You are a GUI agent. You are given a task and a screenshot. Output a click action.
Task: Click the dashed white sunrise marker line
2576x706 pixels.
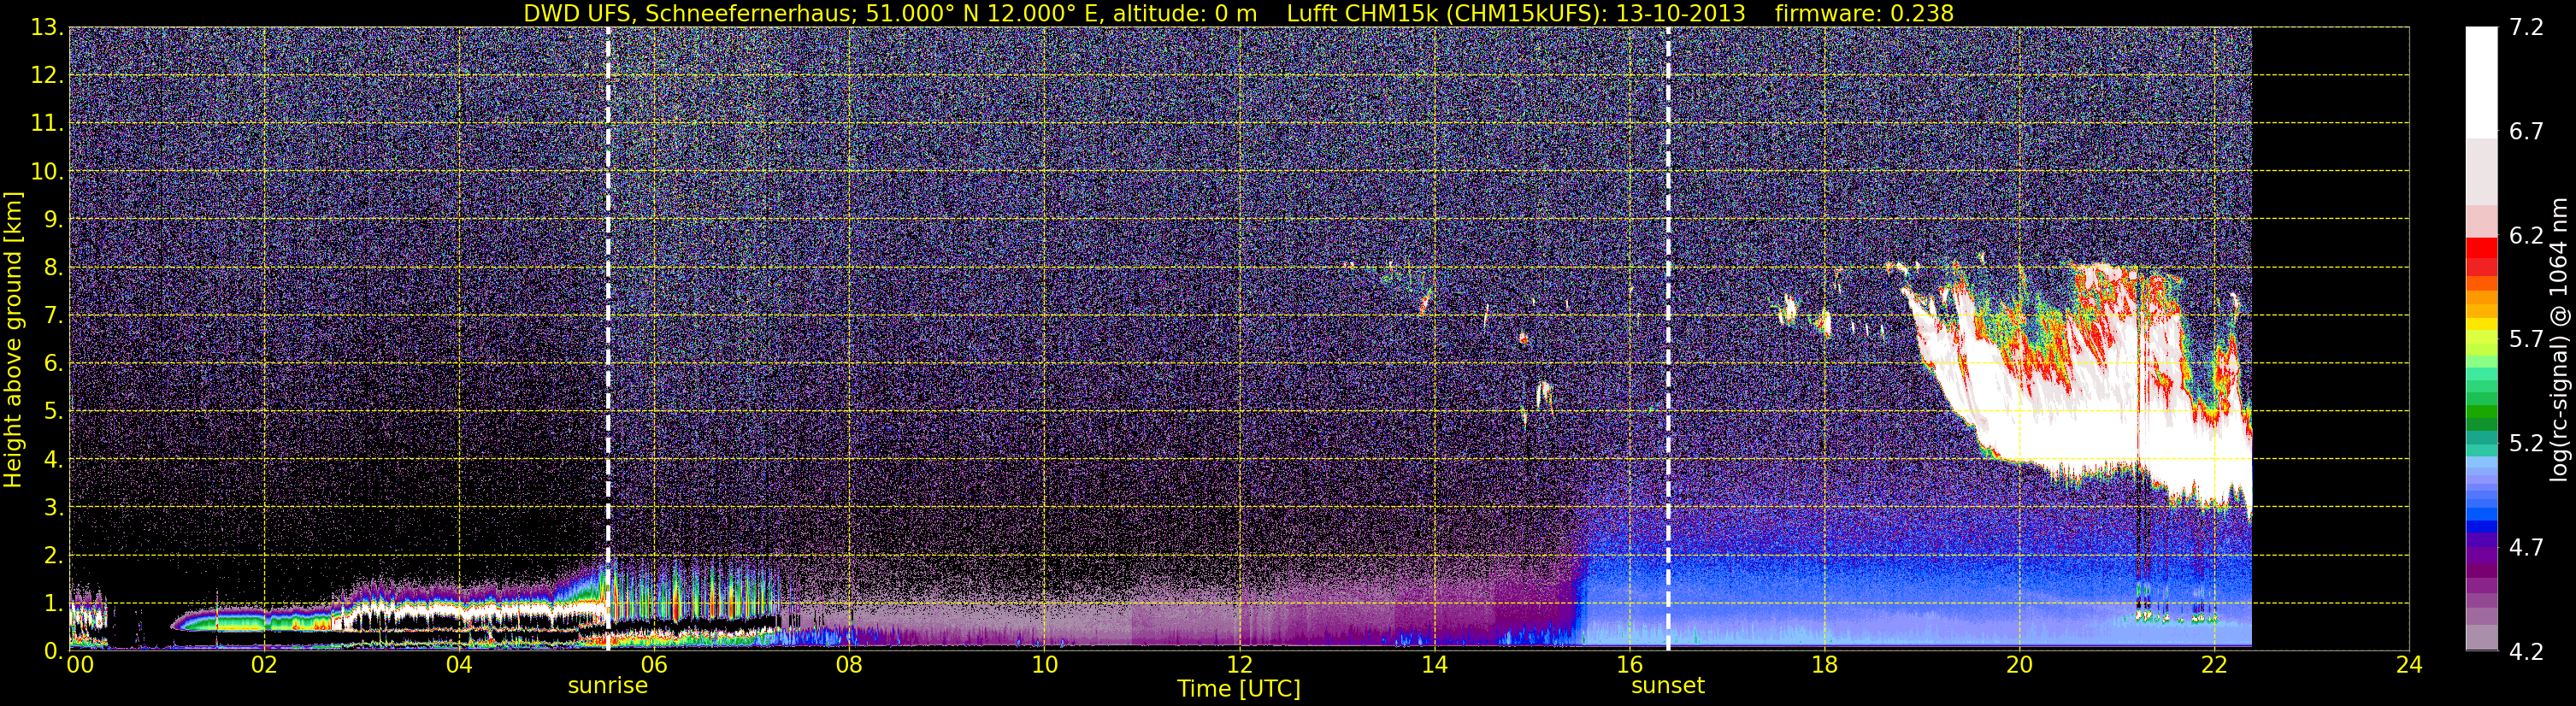608,338
